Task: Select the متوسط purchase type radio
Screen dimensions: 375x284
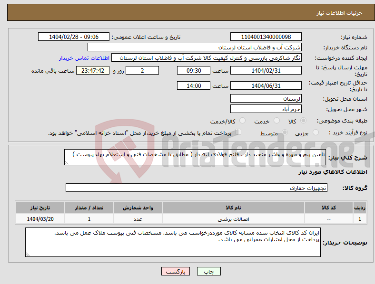Action: pyautogui.click(x=285, y=132)
